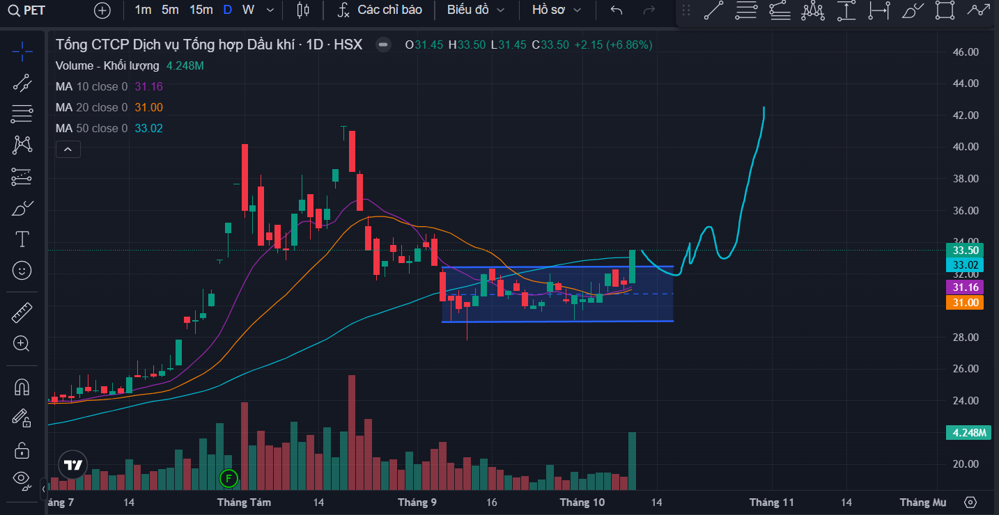Viewport: 999px width, 515px height.
Task: Select the MA 10 close indicator legend
Action: coord(92,86)
